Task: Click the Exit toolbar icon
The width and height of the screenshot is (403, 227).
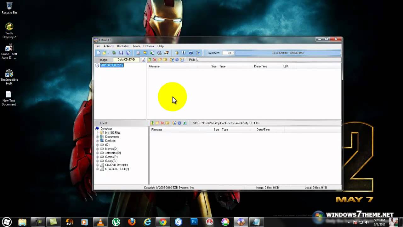Action: pos(198,53)
